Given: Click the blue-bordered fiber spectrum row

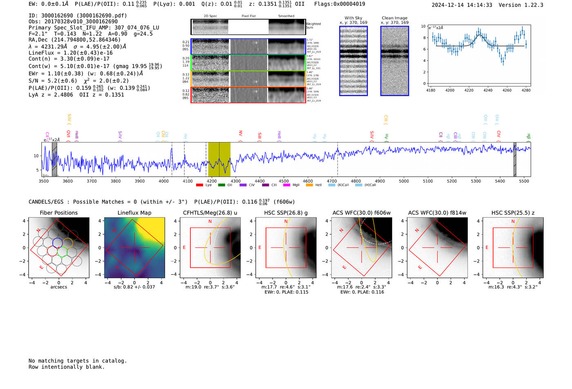Looking at the screenshot, I should (248, 47).
